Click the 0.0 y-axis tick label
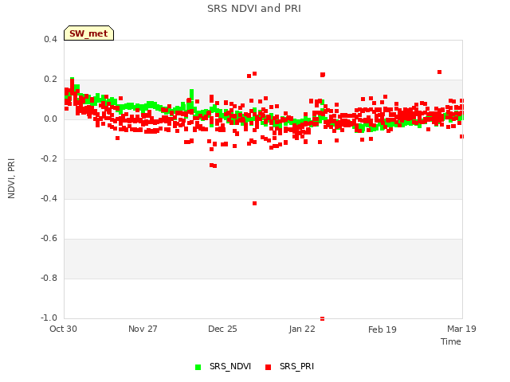Image resolution: width=510 pixels, height=382 pixels. tap(50, 119)
